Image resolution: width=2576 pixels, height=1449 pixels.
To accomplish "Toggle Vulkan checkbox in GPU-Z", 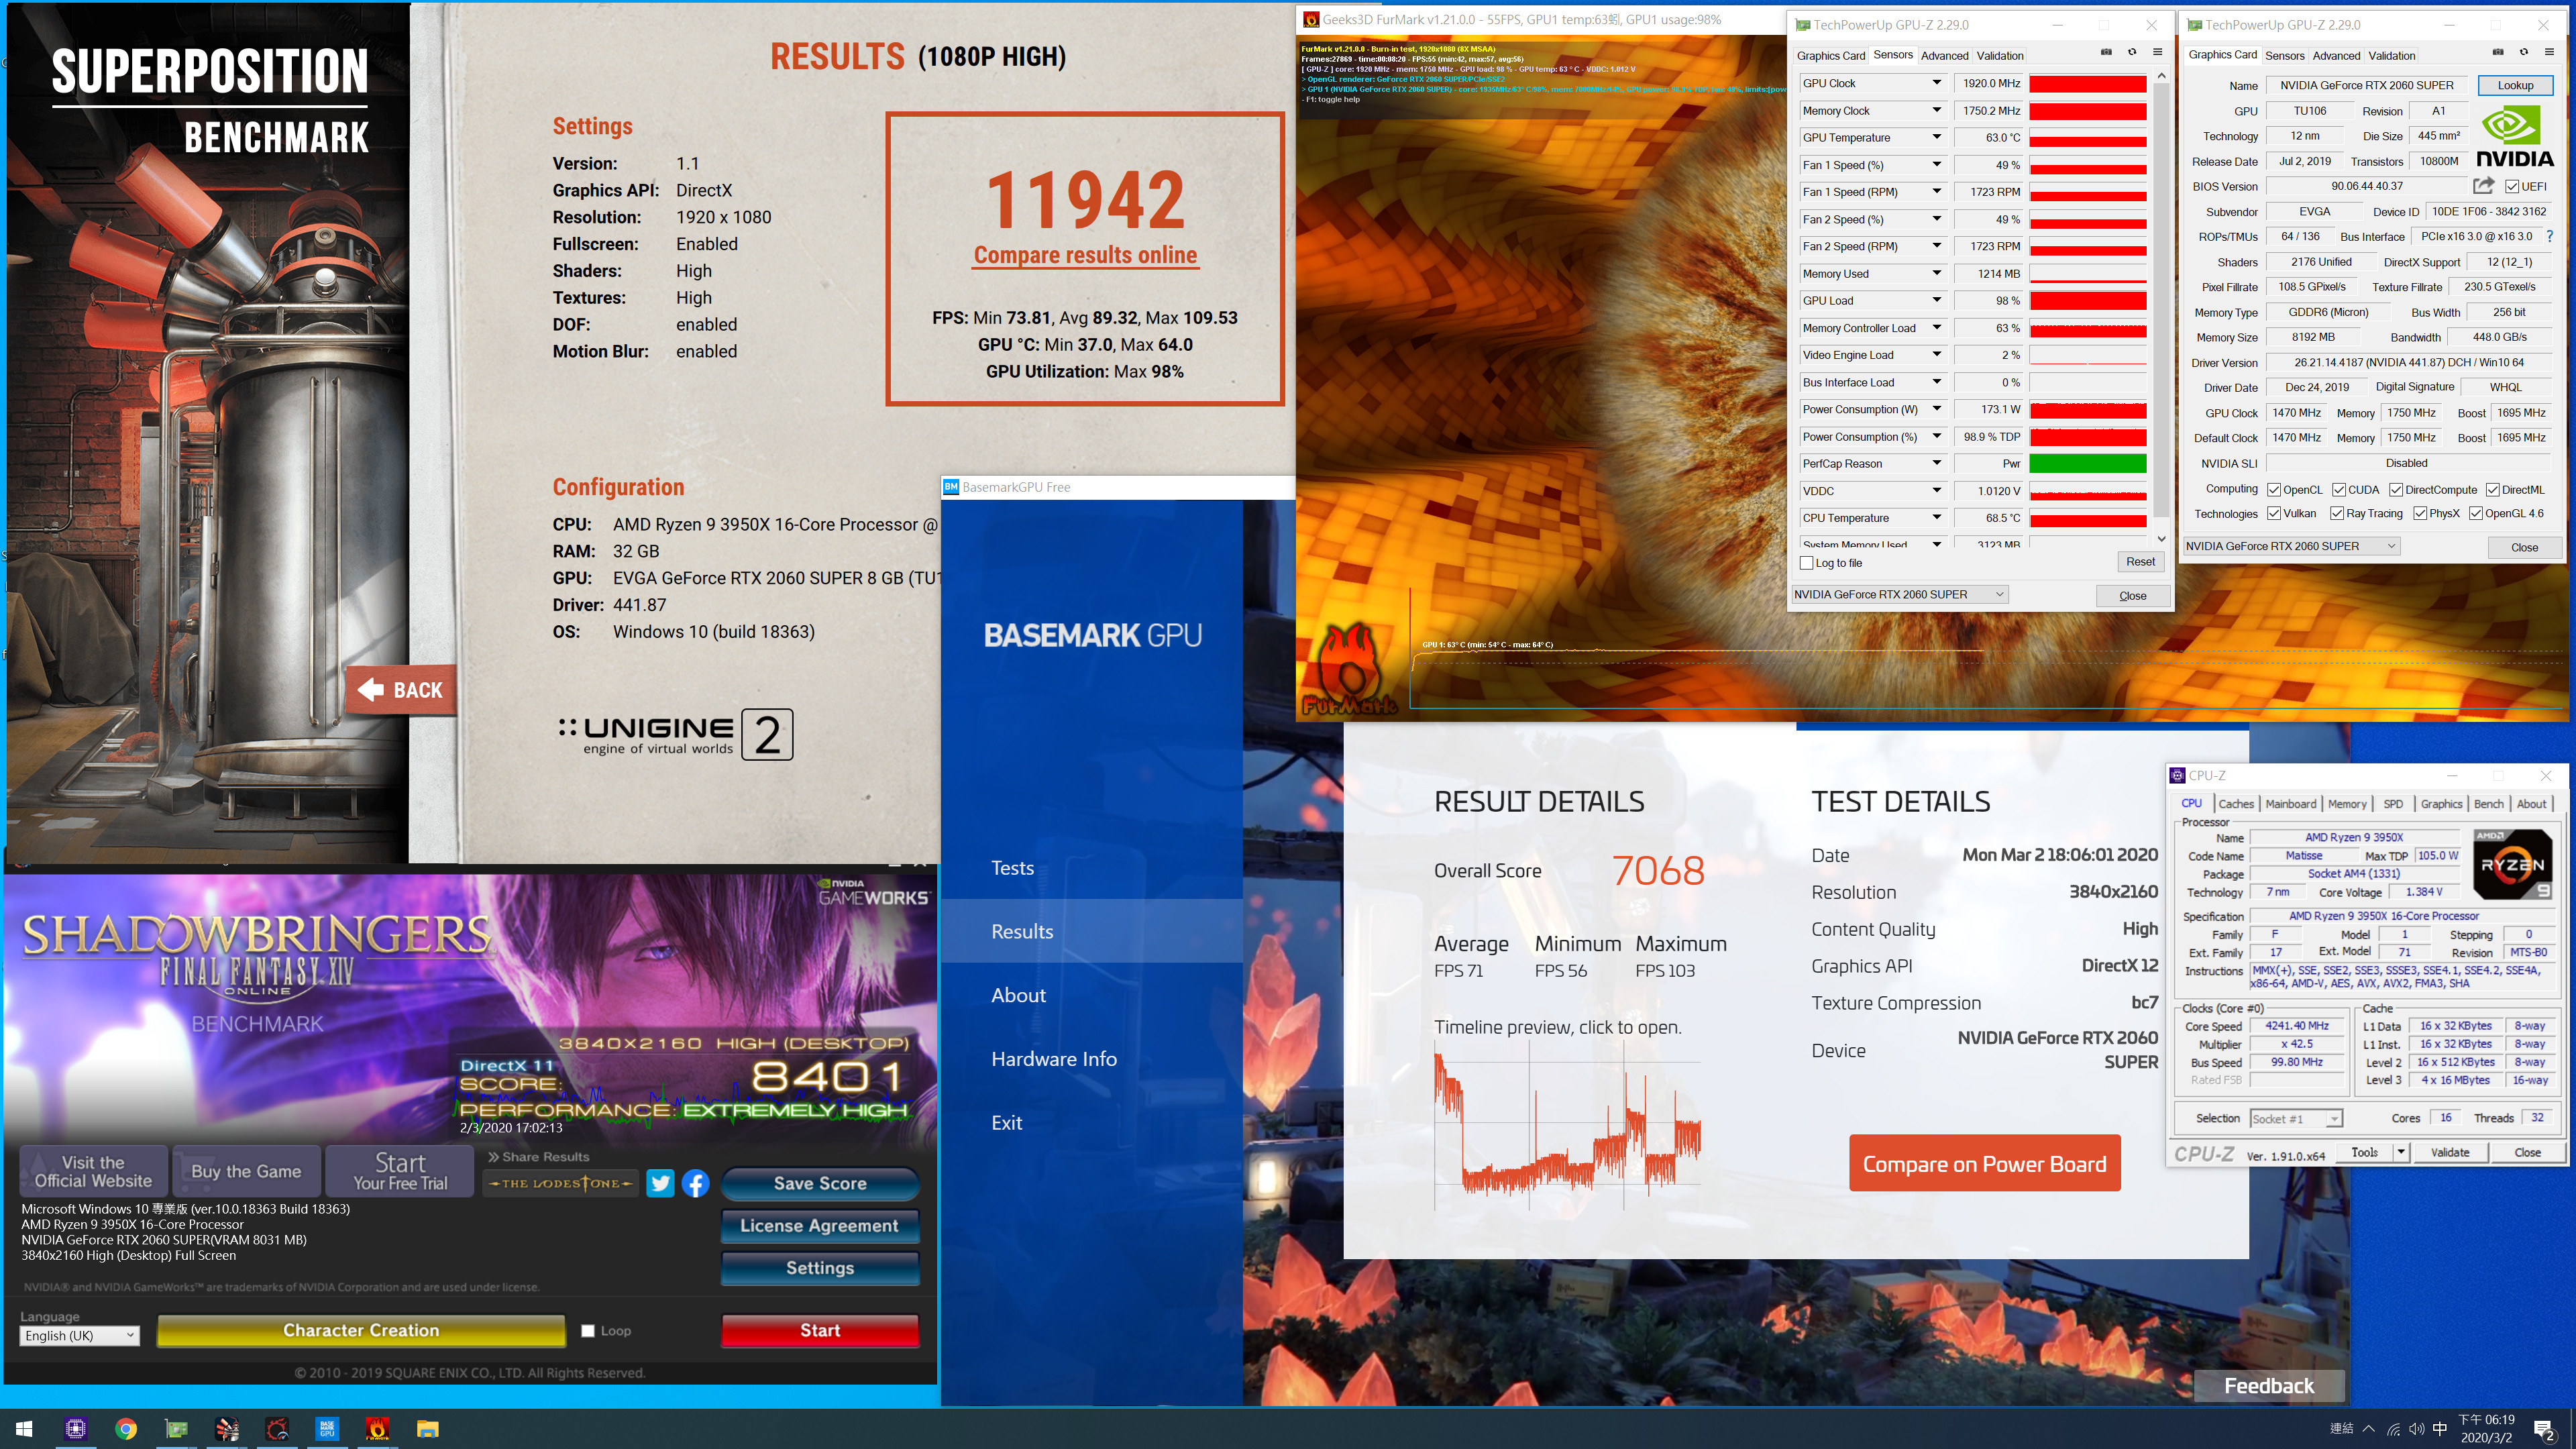I will pos(2274,513).
